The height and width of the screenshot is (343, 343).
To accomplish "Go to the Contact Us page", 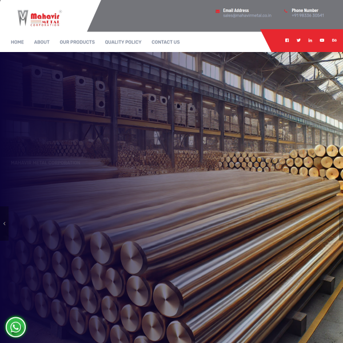I will click(x=165, y=42).
